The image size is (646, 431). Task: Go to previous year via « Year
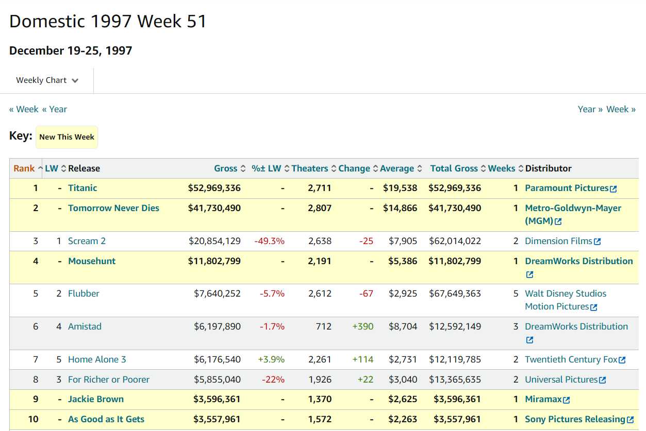55,109
